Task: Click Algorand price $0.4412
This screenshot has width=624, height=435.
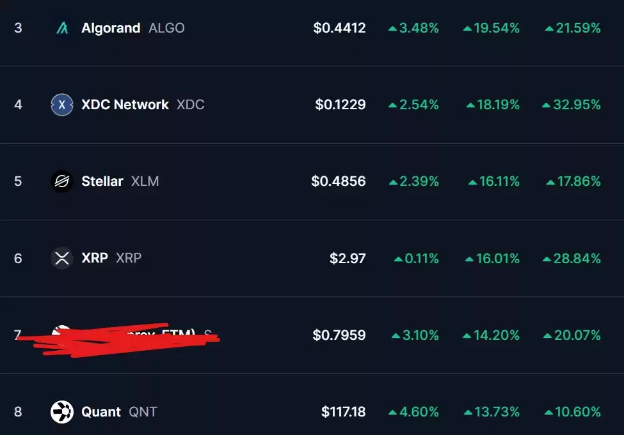Action: (x=339, y=28)
